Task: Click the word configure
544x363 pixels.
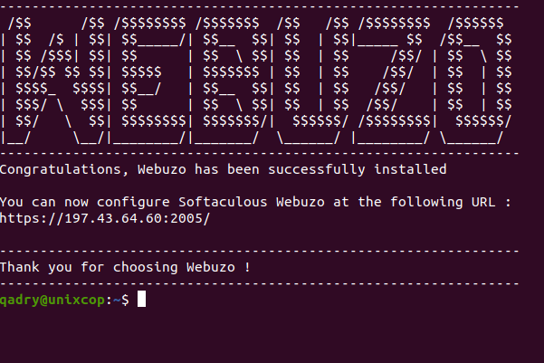Action: pyautogui.click(x=134, y=203)
